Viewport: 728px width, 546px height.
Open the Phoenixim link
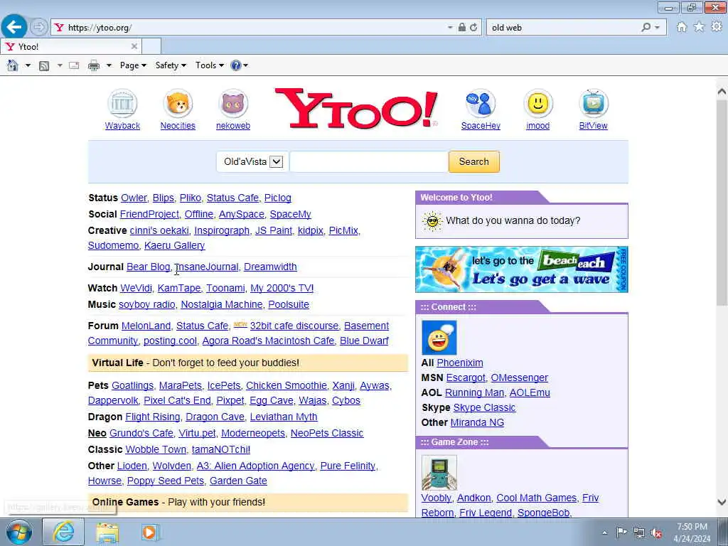coord(460,363)
